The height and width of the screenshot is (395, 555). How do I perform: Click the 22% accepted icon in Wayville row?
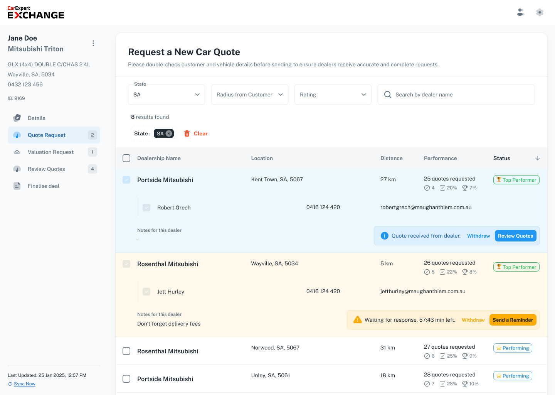pos(442,272)
